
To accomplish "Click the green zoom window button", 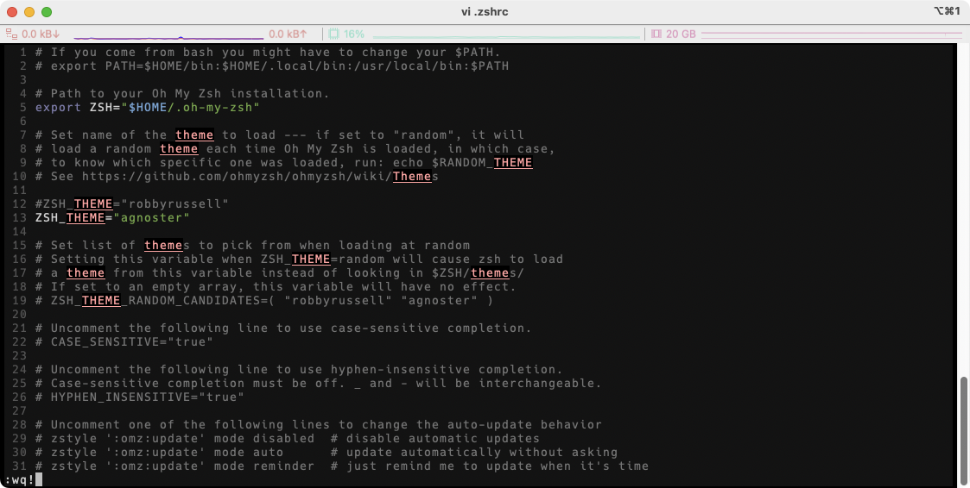I will pyautogui.click(x=47, y=12).
